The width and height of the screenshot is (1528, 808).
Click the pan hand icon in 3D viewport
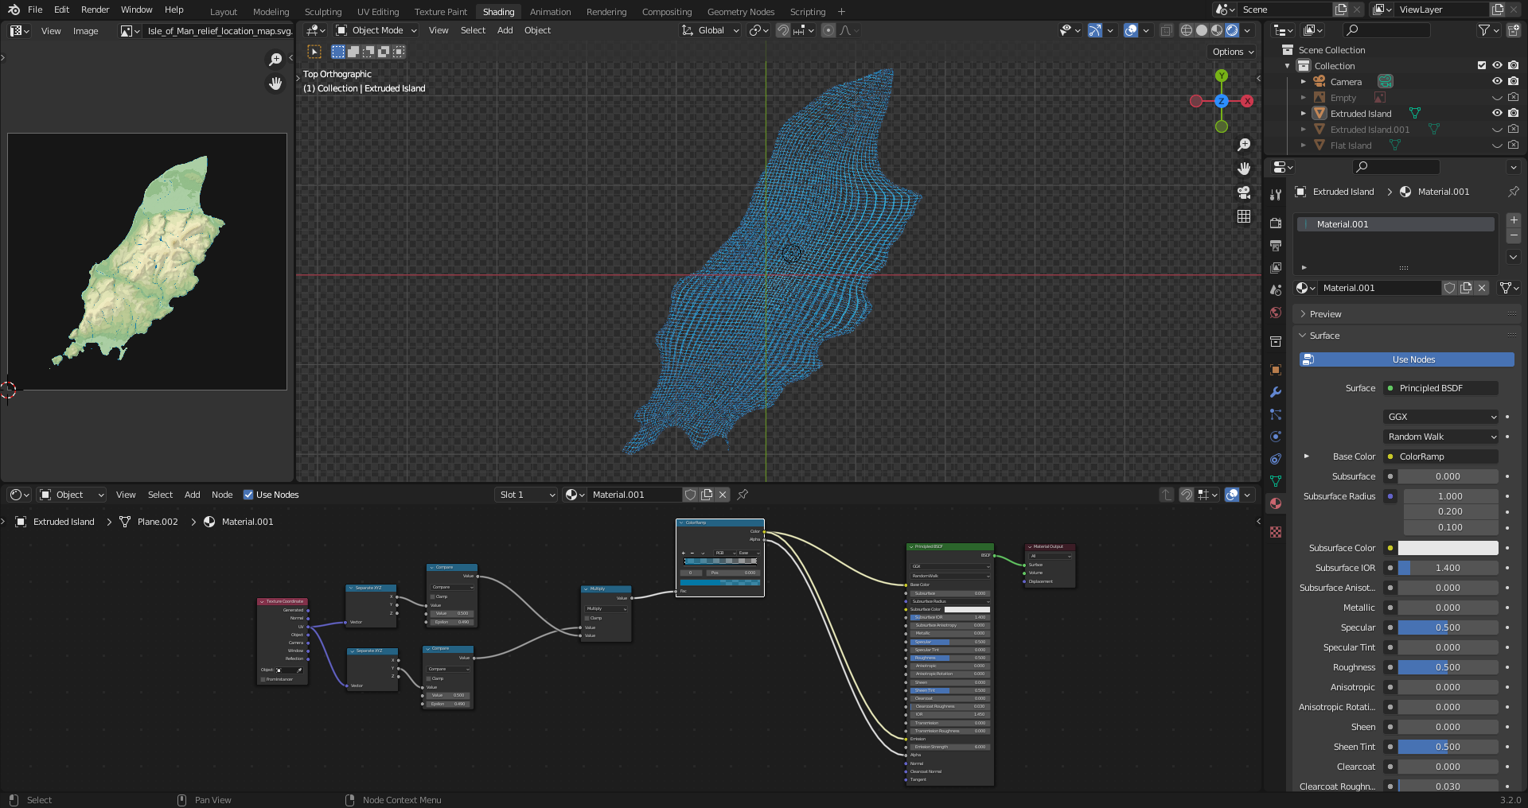click(1243, 169)
